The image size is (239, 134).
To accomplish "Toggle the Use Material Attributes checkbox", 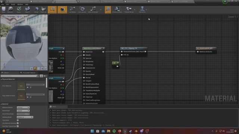I will point(18,123).
